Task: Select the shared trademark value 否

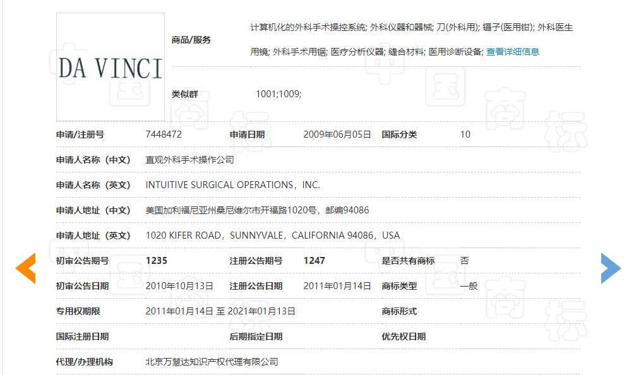Action: [464, 261]
